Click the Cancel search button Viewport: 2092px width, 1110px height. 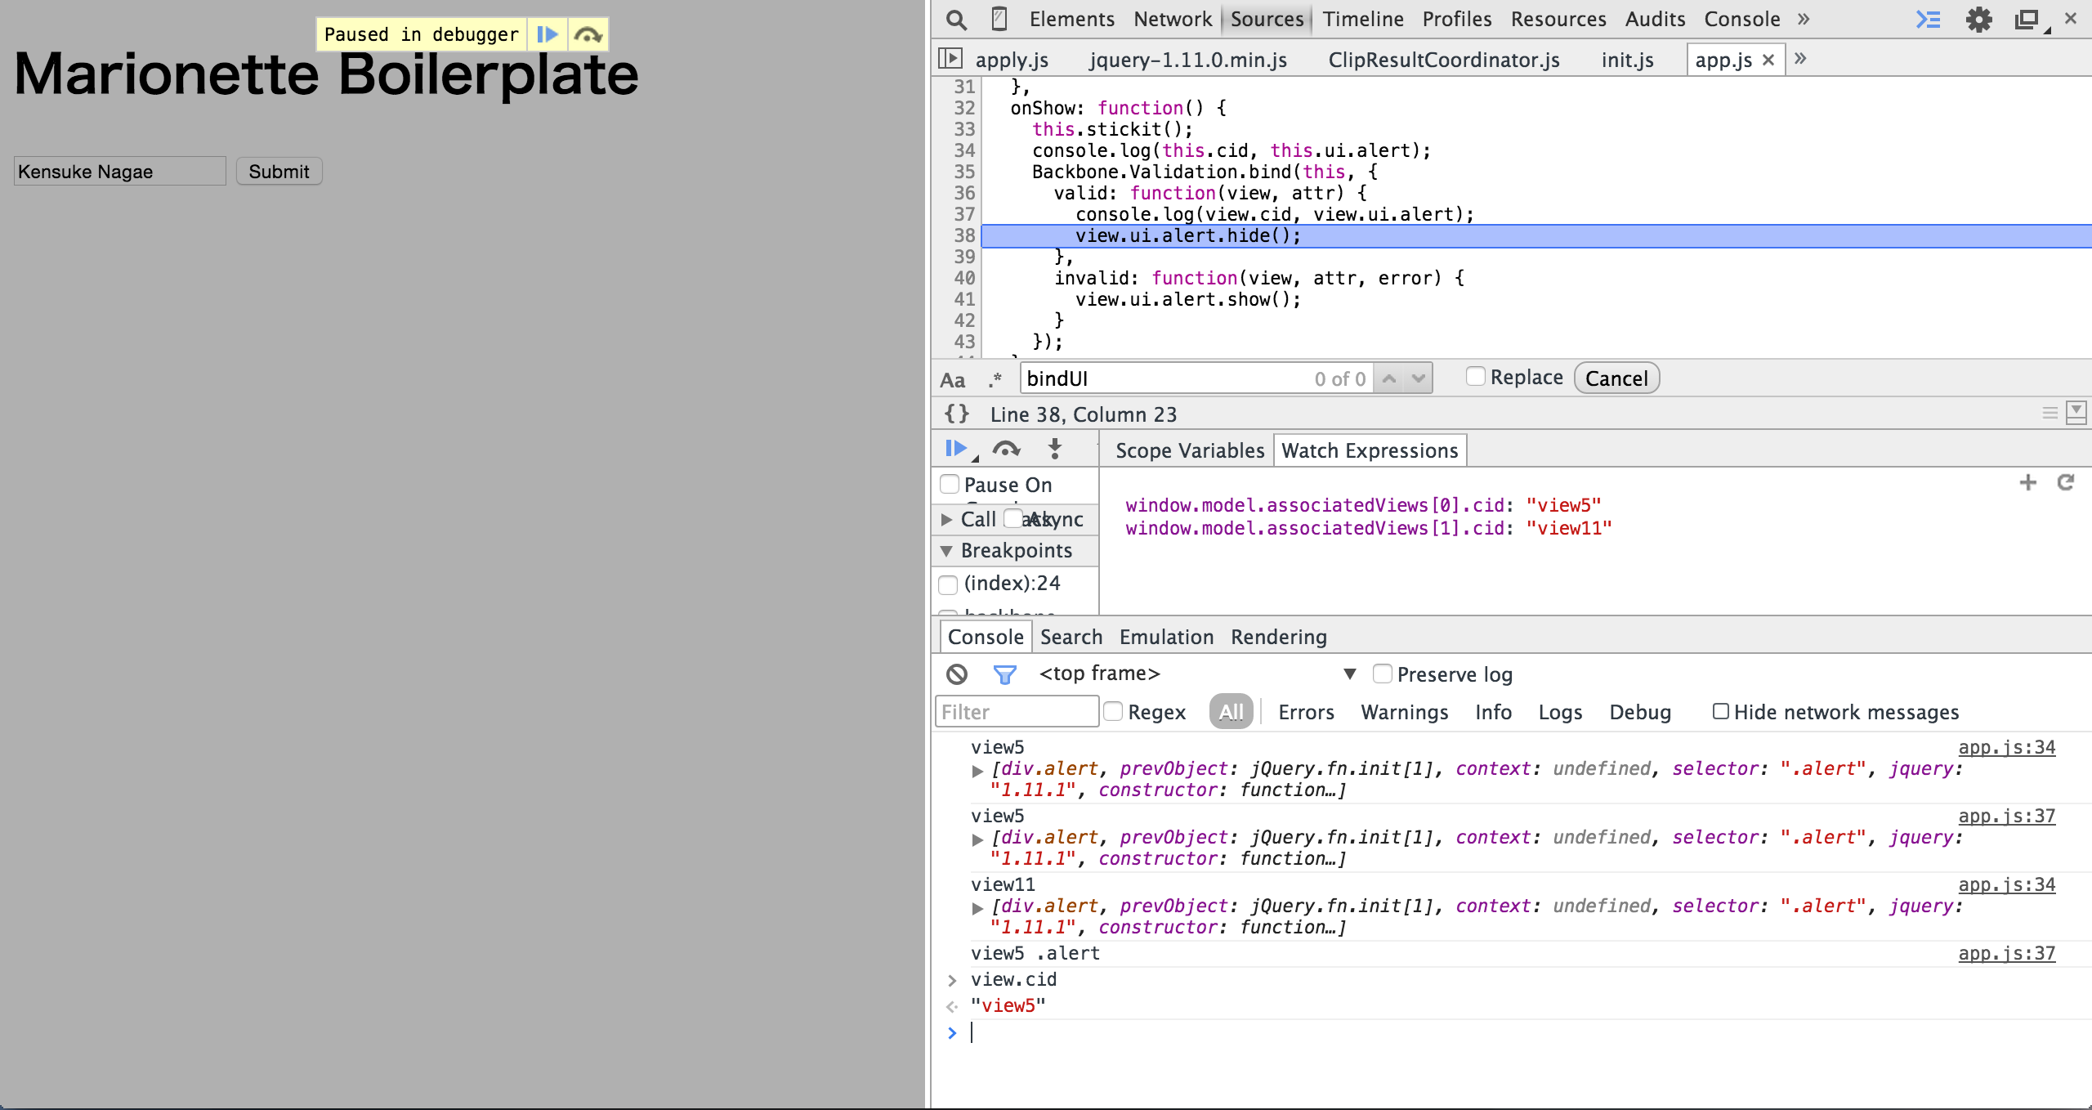click(1616, 378)
